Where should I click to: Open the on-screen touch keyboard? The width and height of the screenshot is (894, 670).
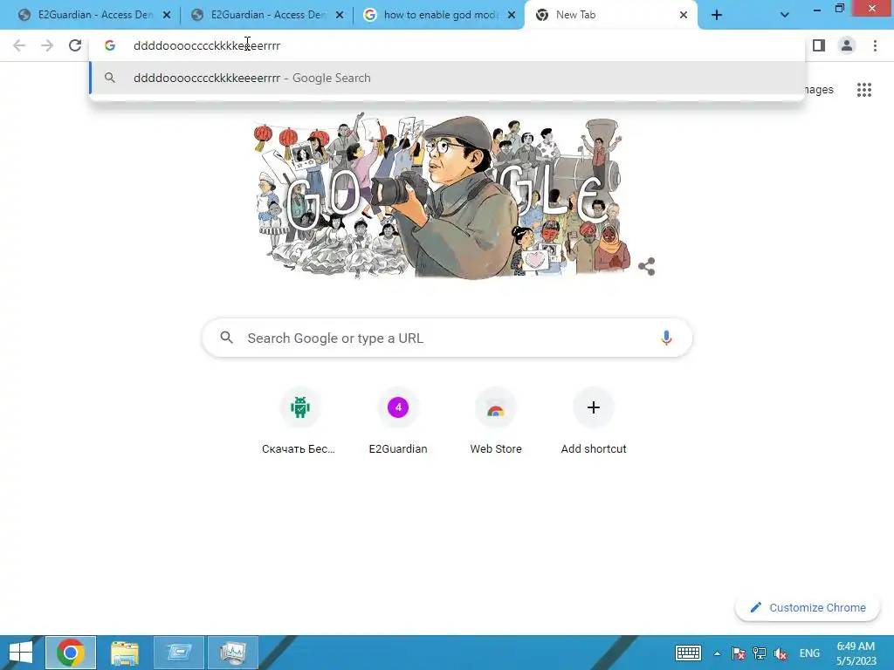pos(688,653)
